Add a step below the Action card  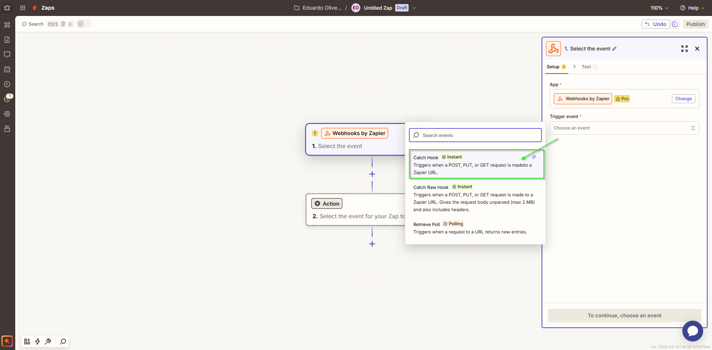click(372, 244)
